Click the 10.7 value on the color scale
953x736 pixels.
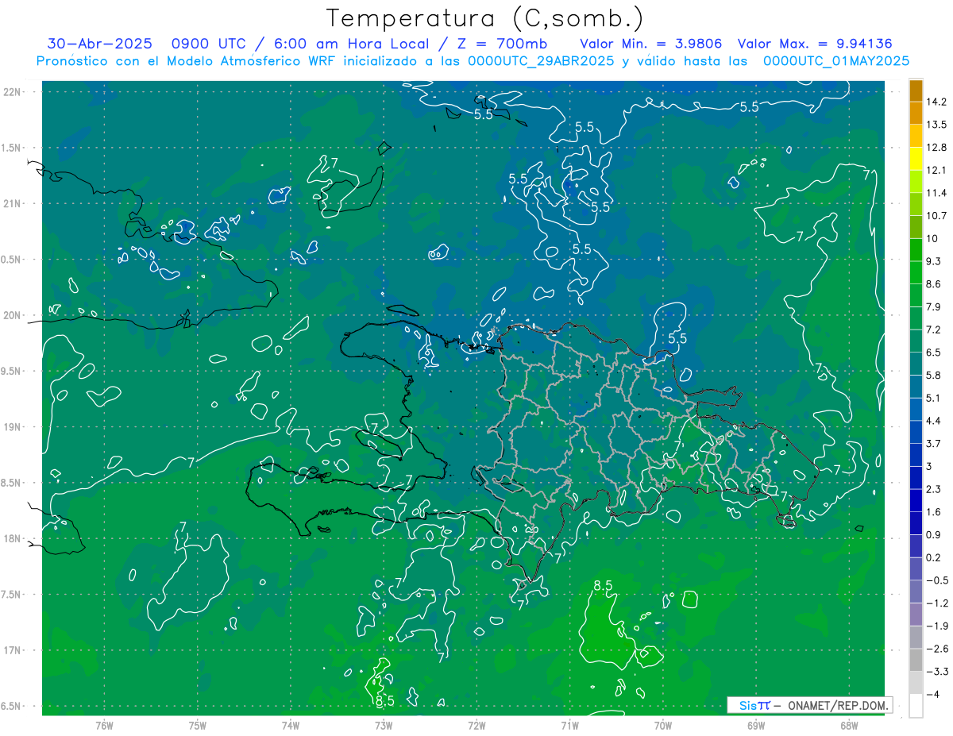(x=937, y=216)
